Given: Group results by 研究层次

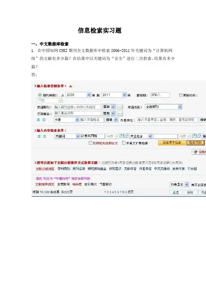Looking at the screenshot, I should (115, 169).
